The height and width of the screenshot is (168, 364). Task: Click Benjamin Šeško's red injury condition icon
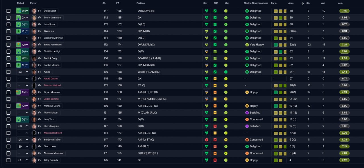(206, 140)
